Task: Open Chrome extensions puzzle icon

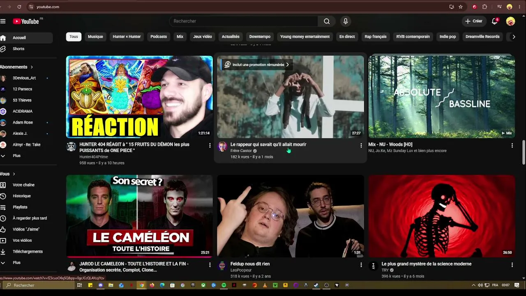Action: pos(484,7)
